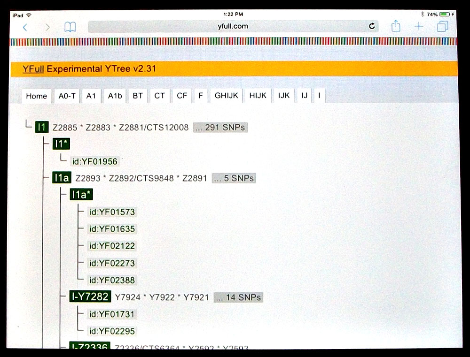Open sample id:YF02273
The image size is (470, 357).
[x=112, y=263]
